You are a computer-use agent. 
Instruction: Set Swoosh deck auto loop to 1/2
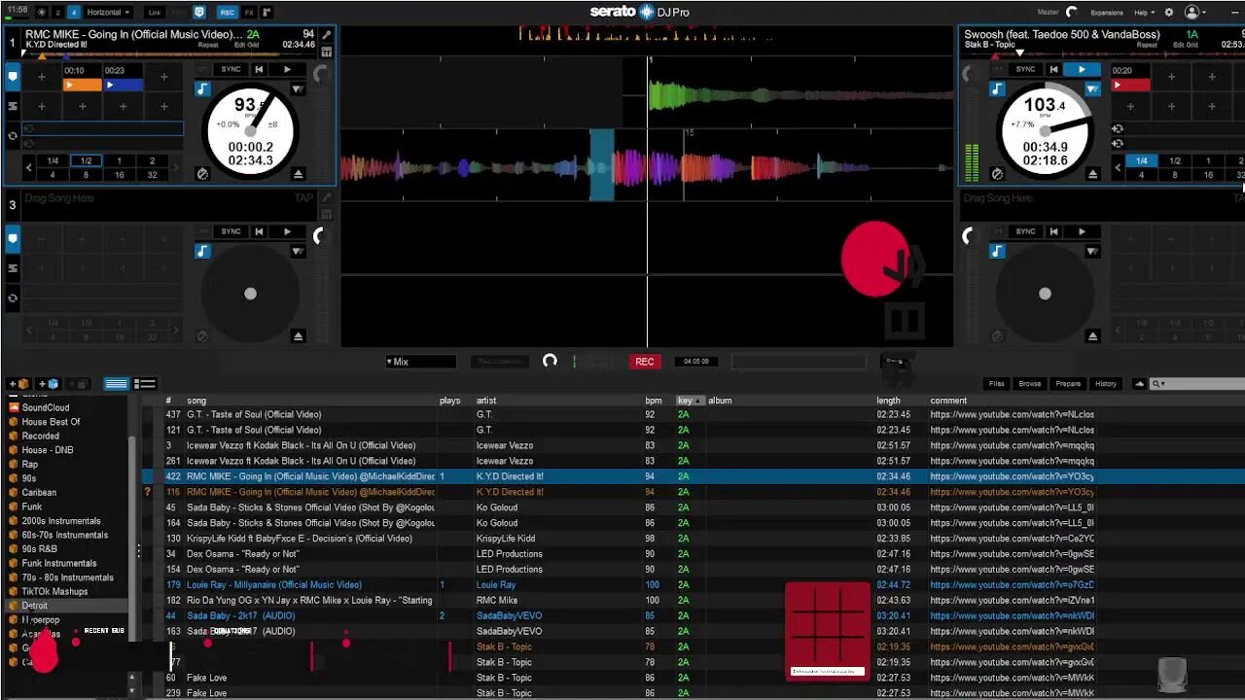[x=1175, y=161]
